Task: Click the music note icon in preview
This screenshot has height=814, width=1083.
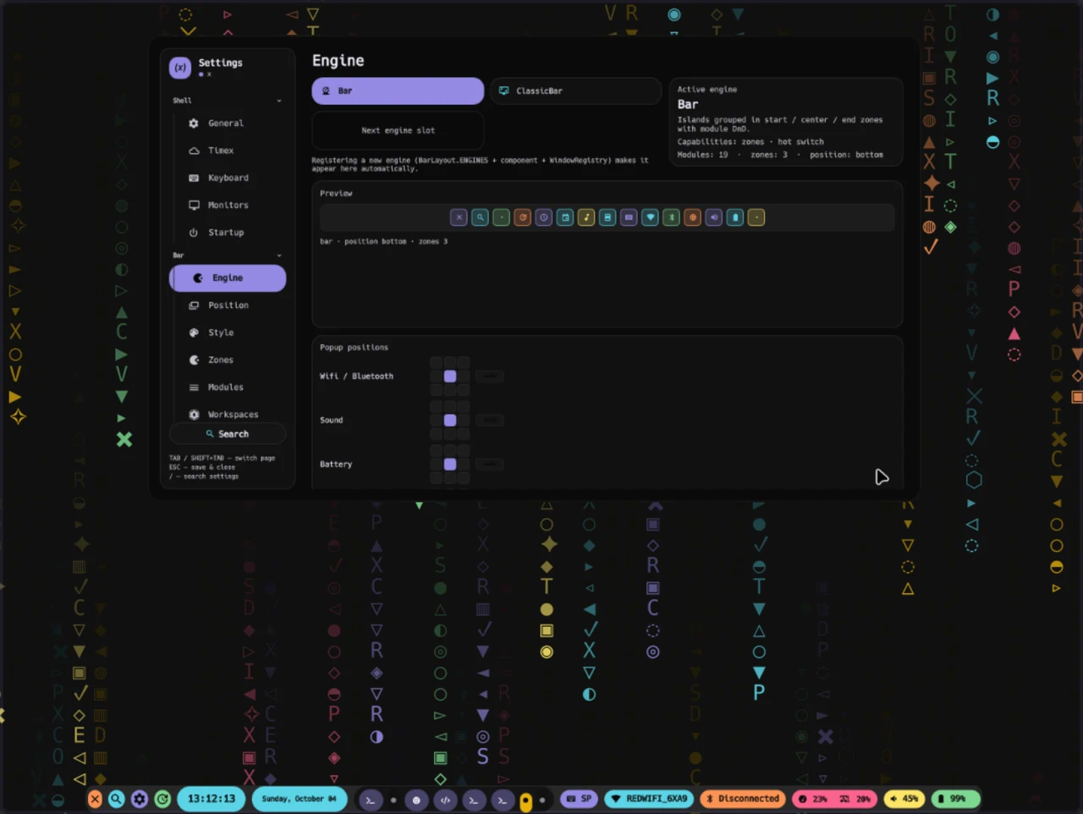Action: pos(586,217)
